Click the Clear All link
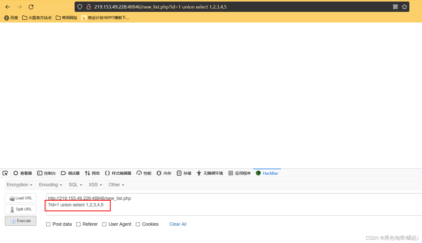 178,224
